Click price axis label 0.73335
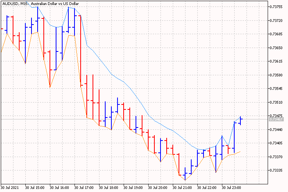The height and width of the screenshot is (192, 288). 276,170
